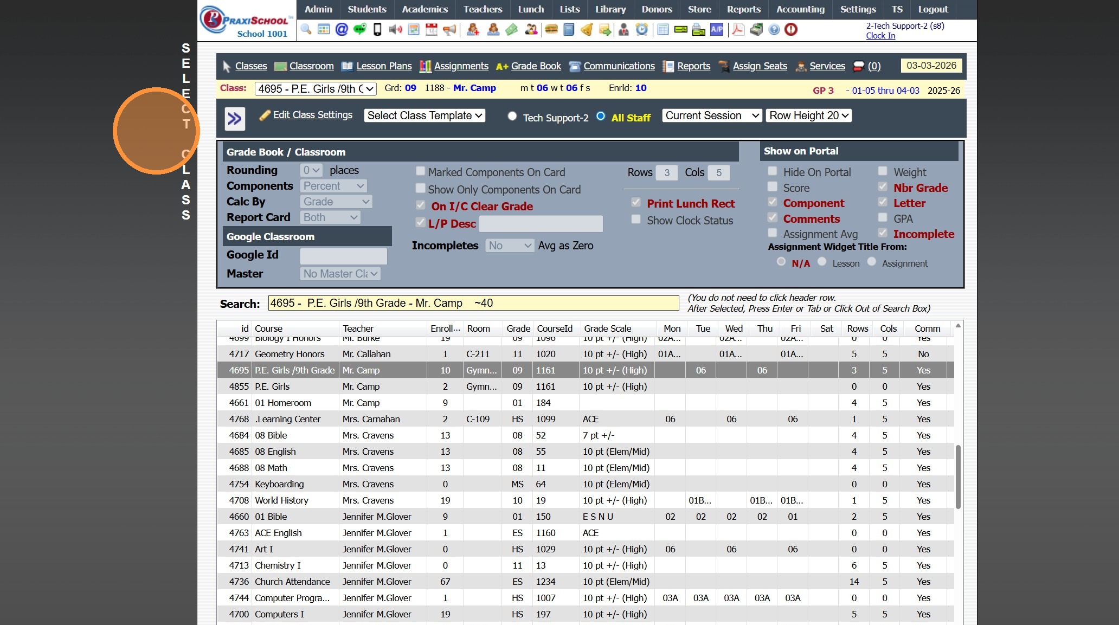This screenshot has height=625, width=1119.
Task: Click the A/P accounts payable icon
Action: pos(717,29)
